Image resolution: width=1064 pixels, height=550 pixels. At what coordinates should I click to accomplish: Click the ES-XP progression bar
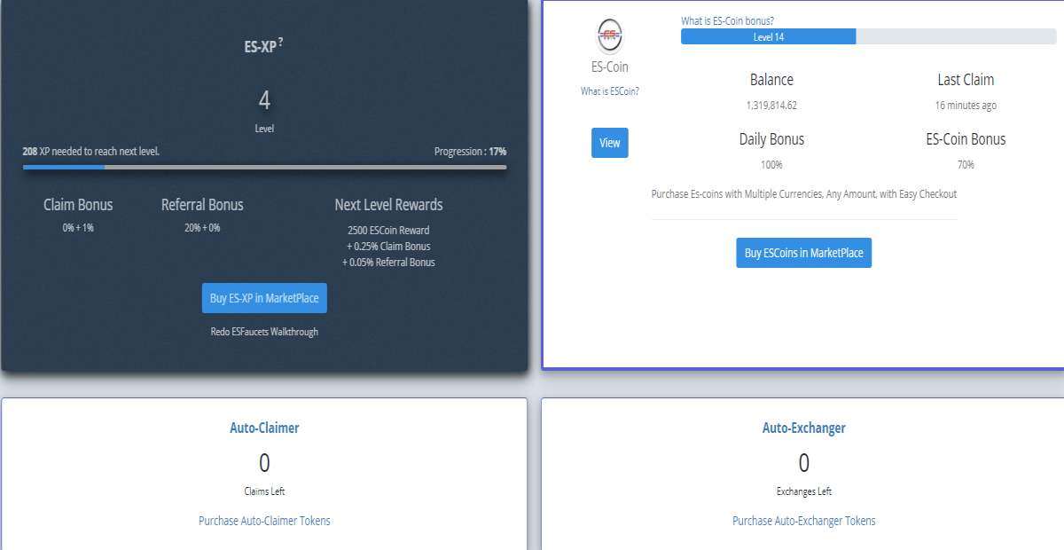point(264,167)
